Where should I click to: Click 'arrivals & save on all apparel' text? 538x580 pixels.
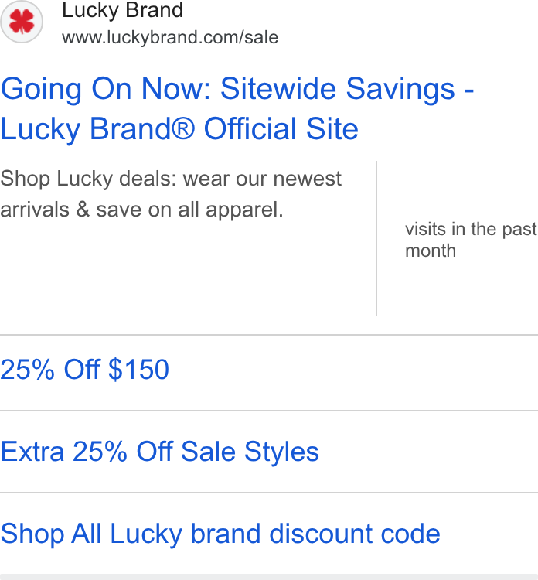(142, 210)
